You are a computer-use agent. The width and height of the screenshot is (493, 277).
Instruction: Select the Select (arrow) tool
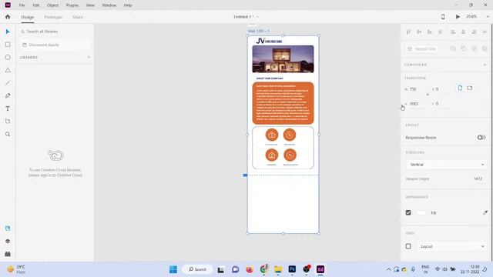pyautogui.click(x=8, y=32)
